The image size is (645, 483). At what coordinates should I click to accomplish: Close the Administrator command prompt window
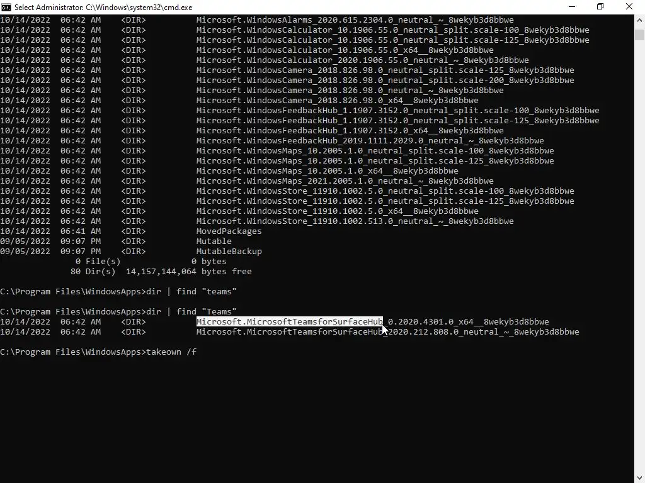(629, 7)
